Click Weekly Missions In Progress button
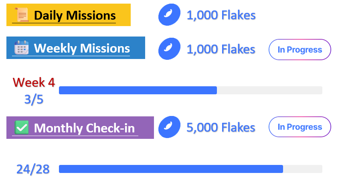This screenshot has width=340, height=187. 300,49
